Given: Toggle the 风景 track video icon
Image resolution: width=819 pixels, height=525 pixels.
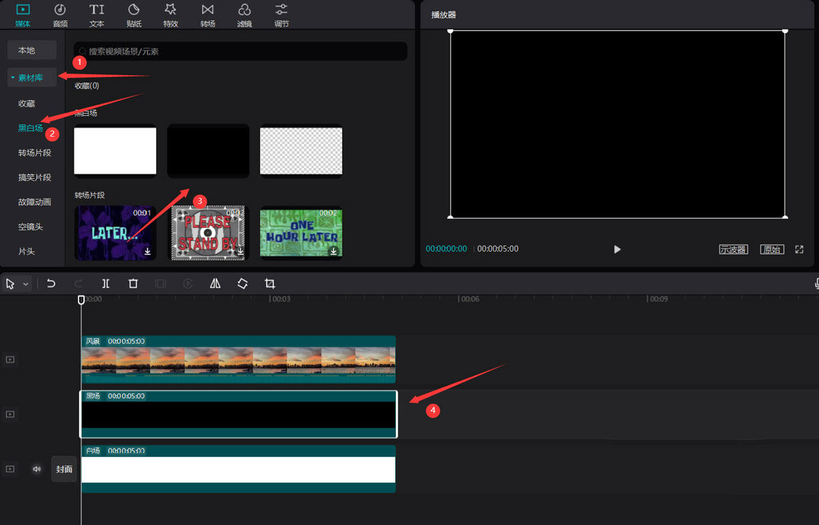Looking at the screenshot, I should click(x=10, y=359).
